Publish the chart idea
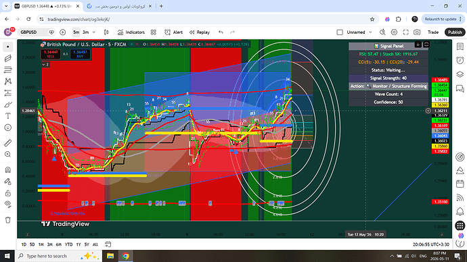 tap(455, 32)
